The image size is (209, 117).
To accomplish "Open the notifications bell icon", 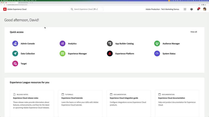I will click(198, 9).
